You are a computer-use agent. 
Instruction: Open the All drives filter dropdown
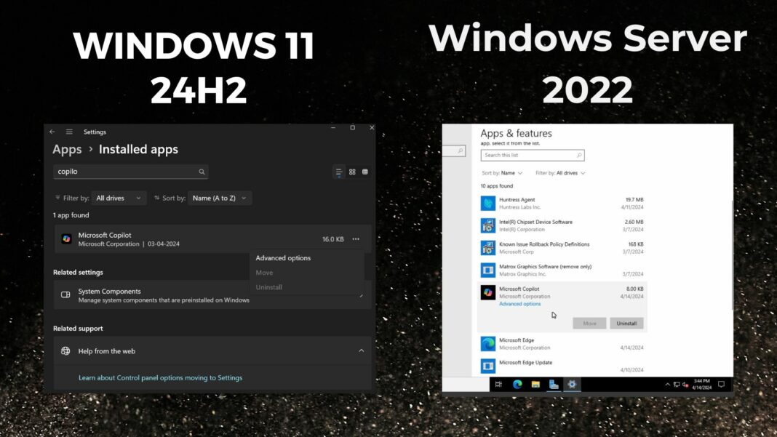click(x=119, y=197)
